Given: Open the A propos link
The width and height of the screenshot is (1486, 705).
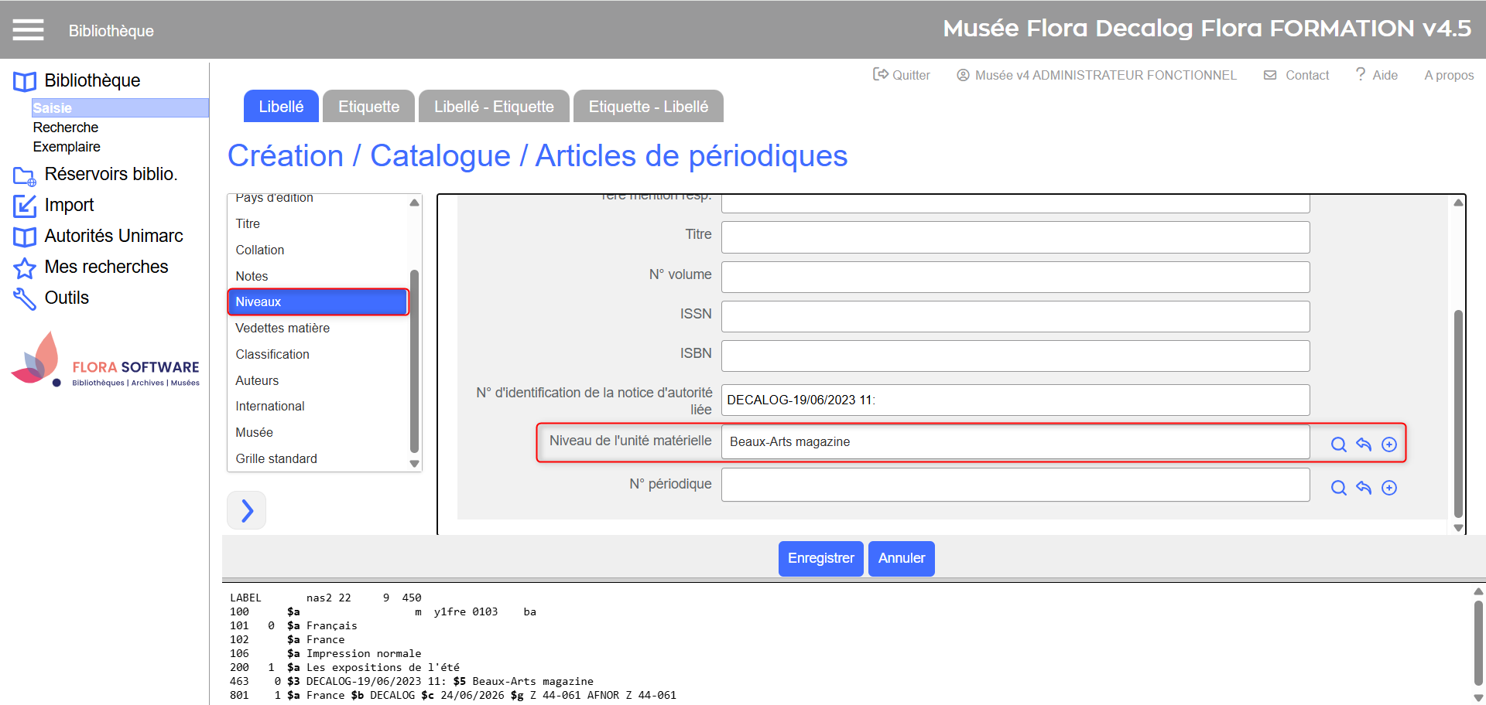Looking at the screenshot, I should (1449, 75).
